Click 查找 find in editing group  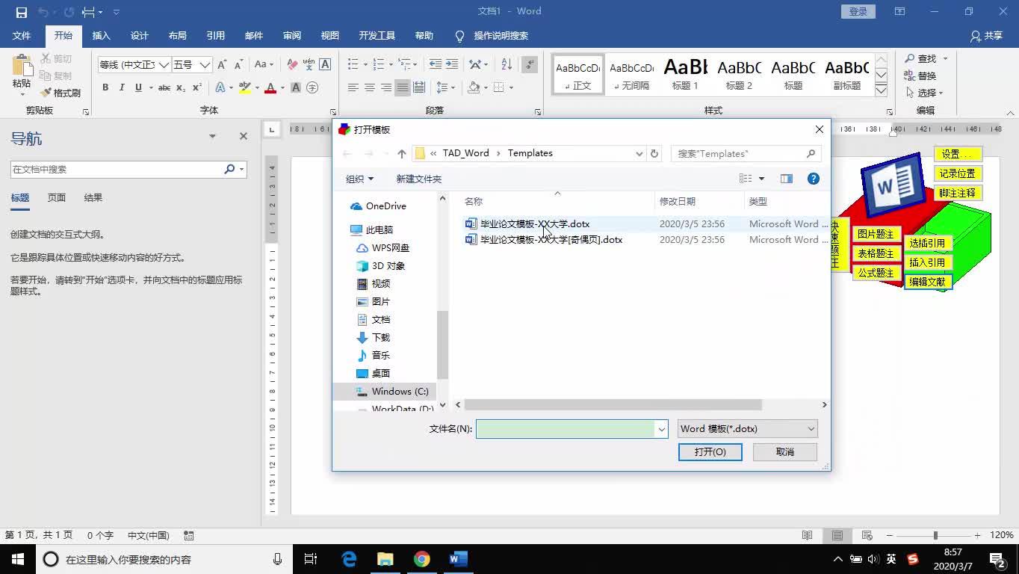click(x=920, y=58)
